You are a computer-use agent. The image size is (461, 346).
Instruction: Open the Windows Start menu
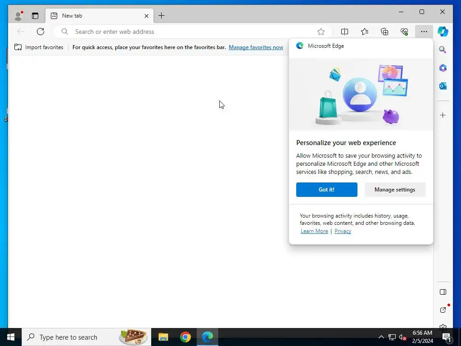[11, 337]
